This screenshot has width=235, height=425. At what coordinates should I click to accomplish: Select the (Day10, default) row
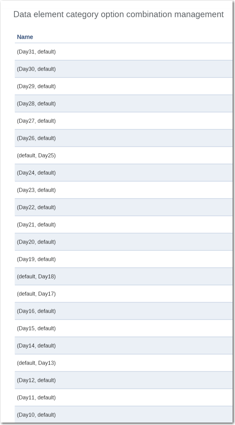click(x=36, y=415)
